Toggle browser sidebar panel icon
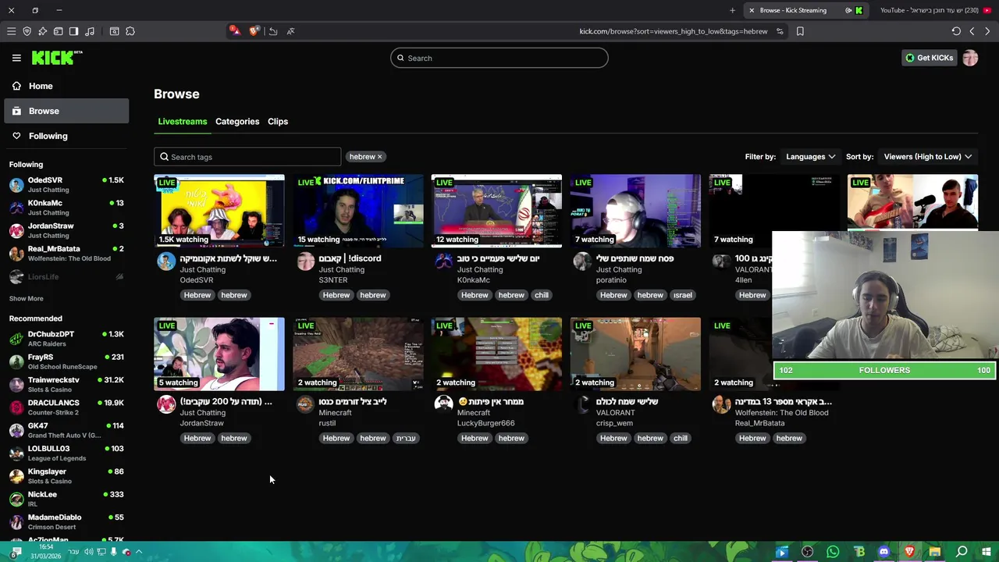Image resolution: width=999 pixels, height=562 pixels. (x=73, y=31)
